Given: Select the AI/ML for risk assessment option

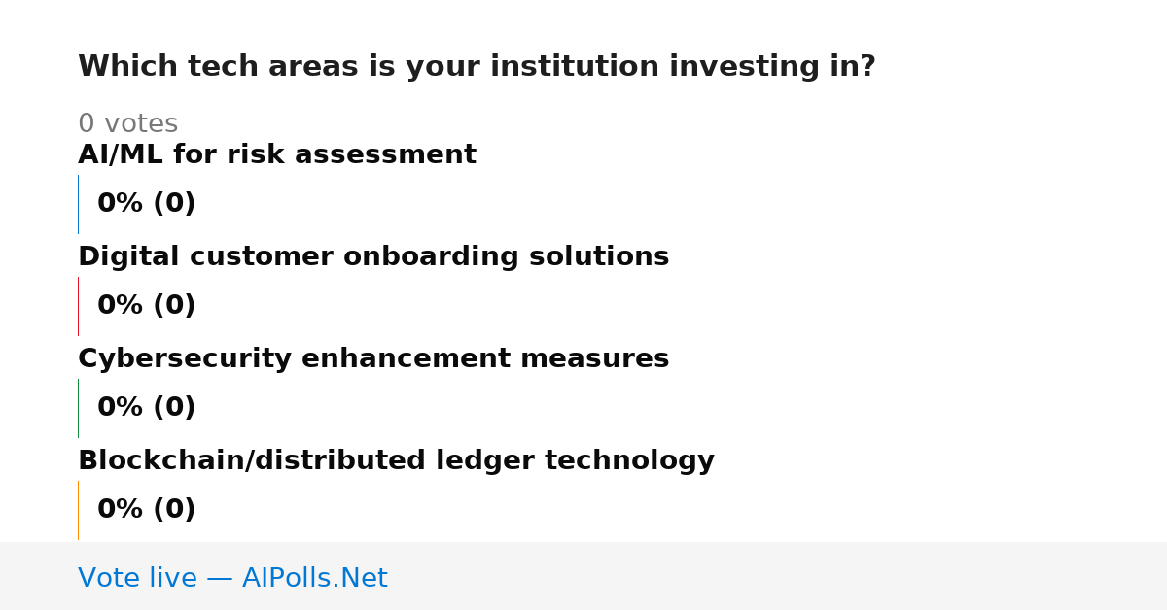Looking at the screenshot, I should point(277,155).
